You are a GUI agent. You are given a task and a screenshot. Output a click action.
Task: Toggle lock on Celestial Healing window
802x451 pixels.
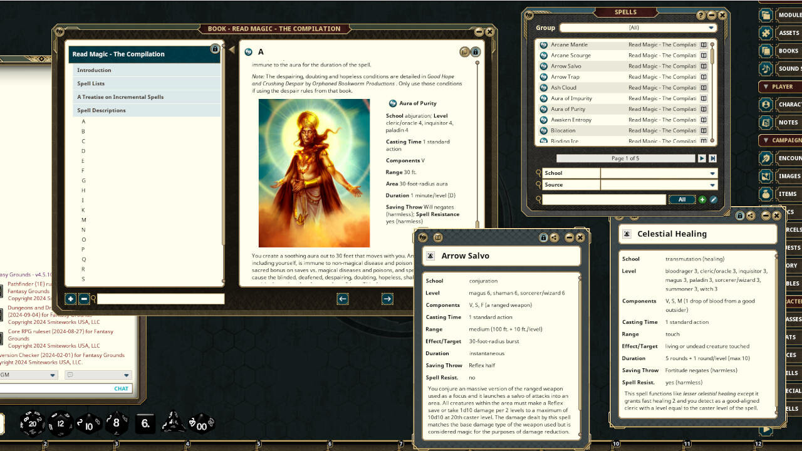[739, 215]
